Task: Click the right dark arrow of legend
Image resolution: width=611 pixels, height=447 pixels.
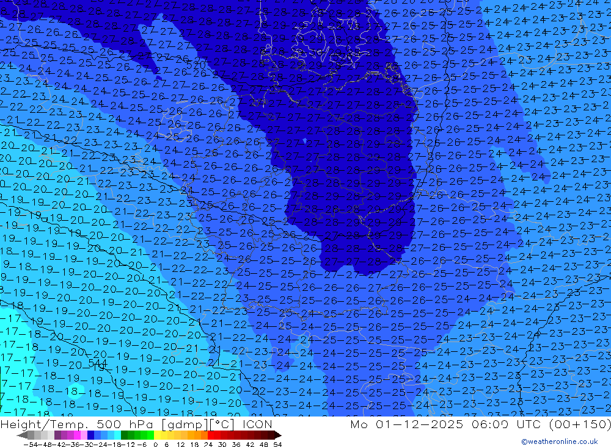Action: 278,435
